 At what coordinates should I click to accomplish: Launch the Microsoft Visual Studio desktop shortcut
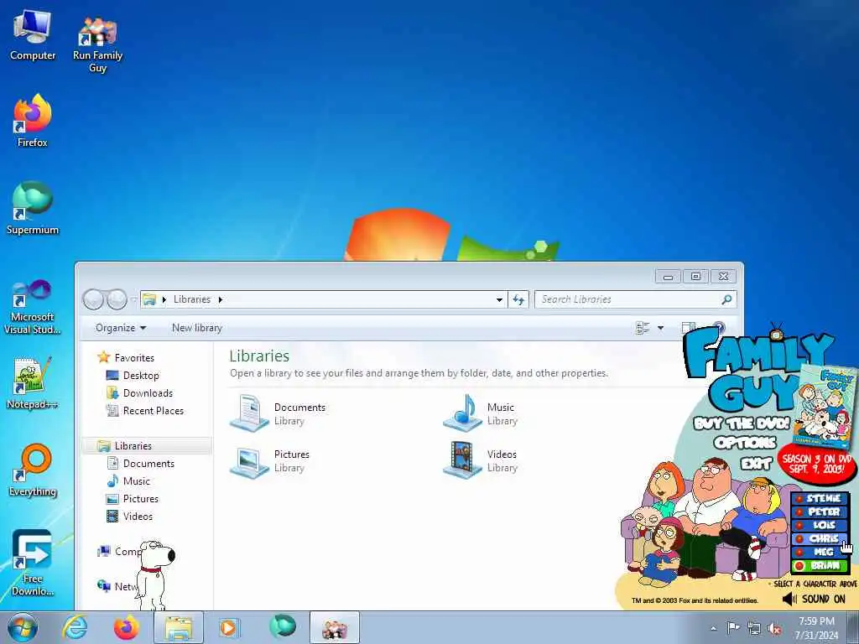(33, 307)
